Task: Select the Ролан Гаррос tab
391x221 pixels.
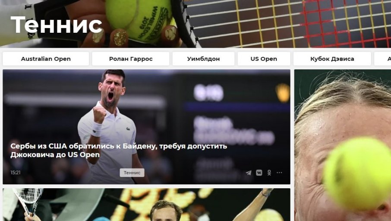Action: coord(131,59)
